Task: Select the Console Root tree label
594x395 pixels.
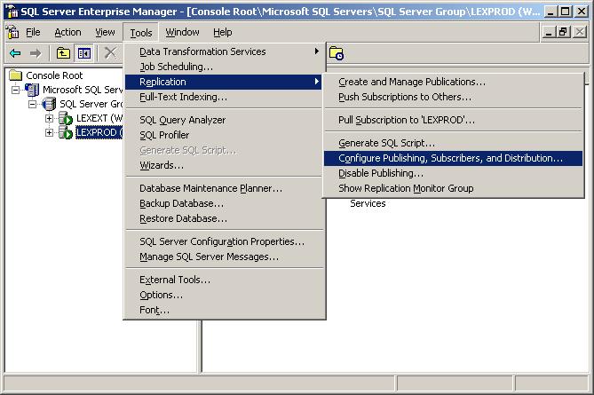Action: tap(54, 75)
